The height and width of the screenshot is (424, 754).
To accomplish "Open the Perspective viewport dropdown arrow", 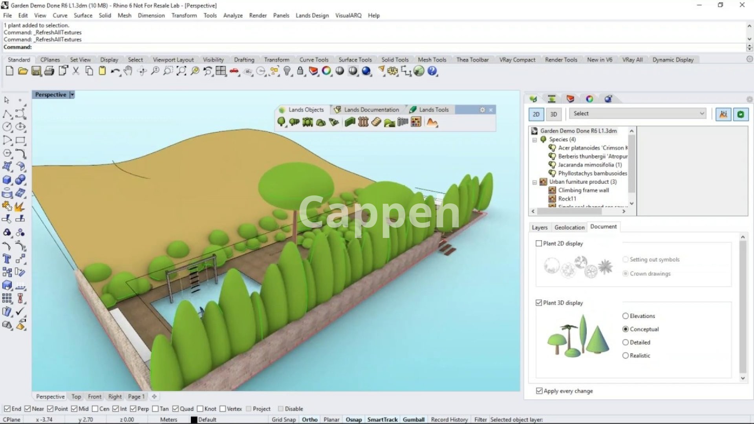I will coord(72,95).
